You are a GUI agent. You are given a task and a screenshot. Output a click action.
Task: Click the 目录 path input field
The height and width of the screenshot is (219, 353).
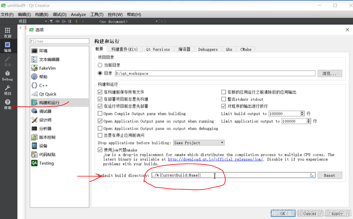click(215, 73)
